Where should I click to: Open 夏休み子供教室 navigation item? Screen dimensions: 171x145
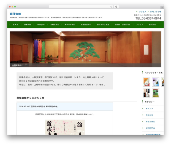coord(103,25)
